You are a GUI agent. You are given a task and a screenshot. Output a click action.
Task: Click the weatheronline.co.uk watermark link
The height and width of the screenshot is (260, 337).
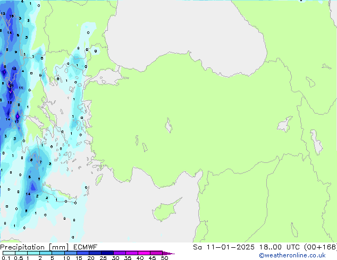(x=299, y=256)
